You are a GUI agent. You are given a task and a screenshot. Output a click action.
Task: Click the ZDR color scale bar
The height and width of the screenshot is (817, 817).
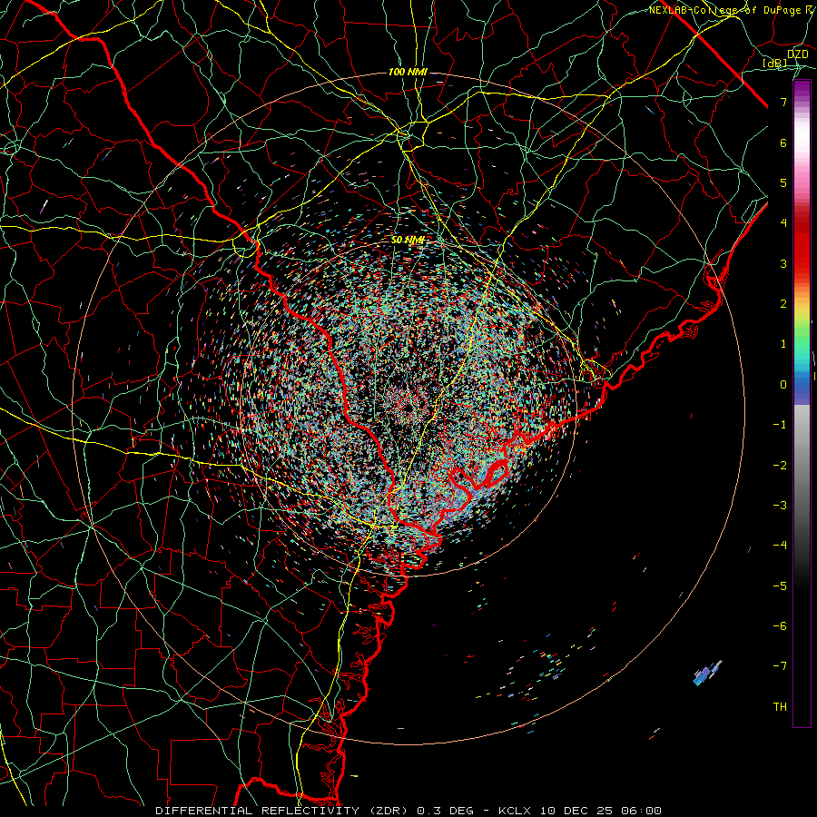coord(802,404)
